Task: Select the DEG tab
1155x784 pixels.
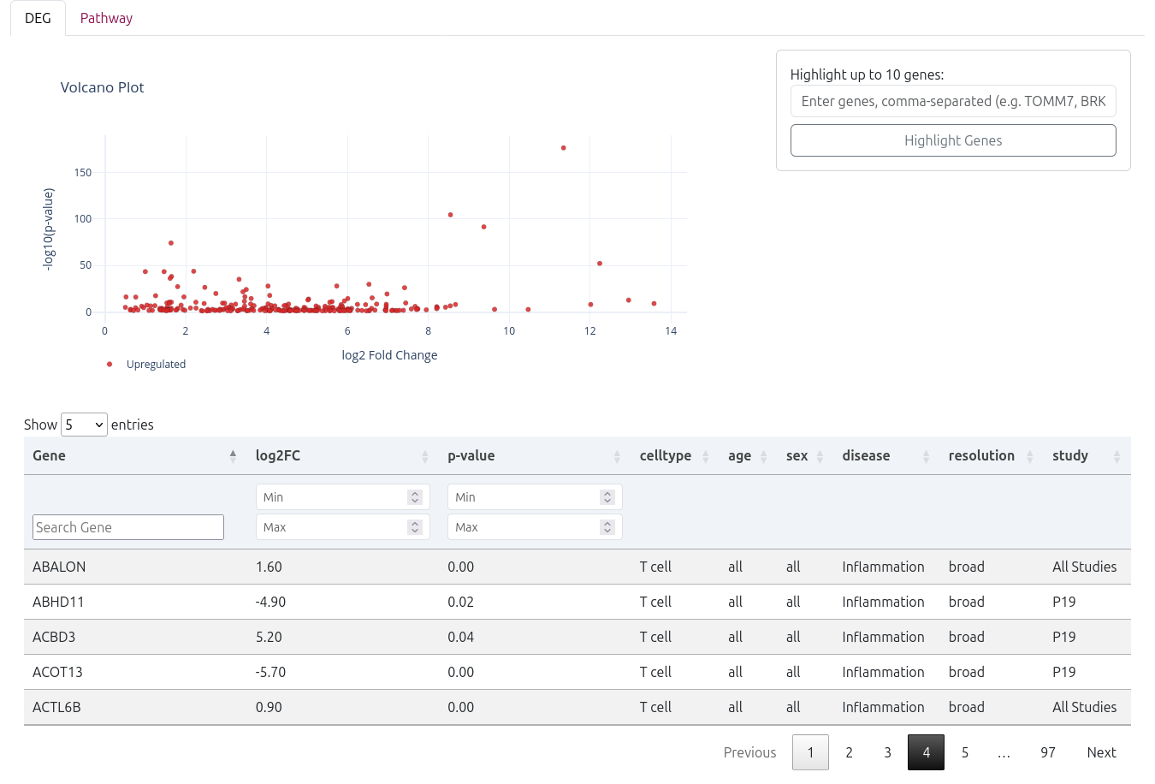Action: click(x=38, y=18)
